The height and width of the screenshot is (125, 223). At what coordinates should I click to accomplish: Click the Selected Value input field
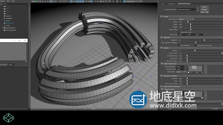(180, 69)
